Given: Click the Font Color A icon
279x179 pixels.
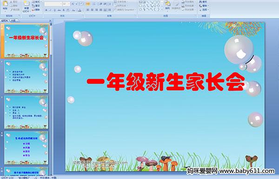Looking at the screenshot, I should pyautogui.click(x=80, y=10).
